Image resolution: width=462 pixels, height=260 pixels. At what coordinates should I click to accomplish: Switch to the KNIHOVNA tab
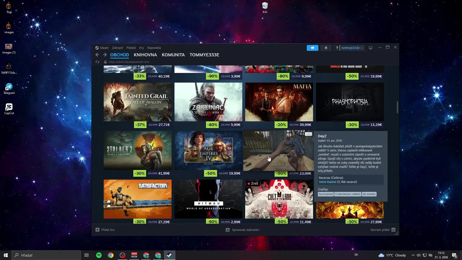[x=145, y=55]
